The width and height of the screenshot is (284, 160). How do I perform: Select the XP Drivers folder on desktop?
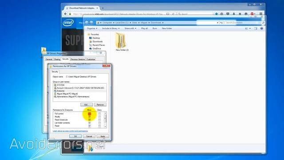tap(43, 50)
